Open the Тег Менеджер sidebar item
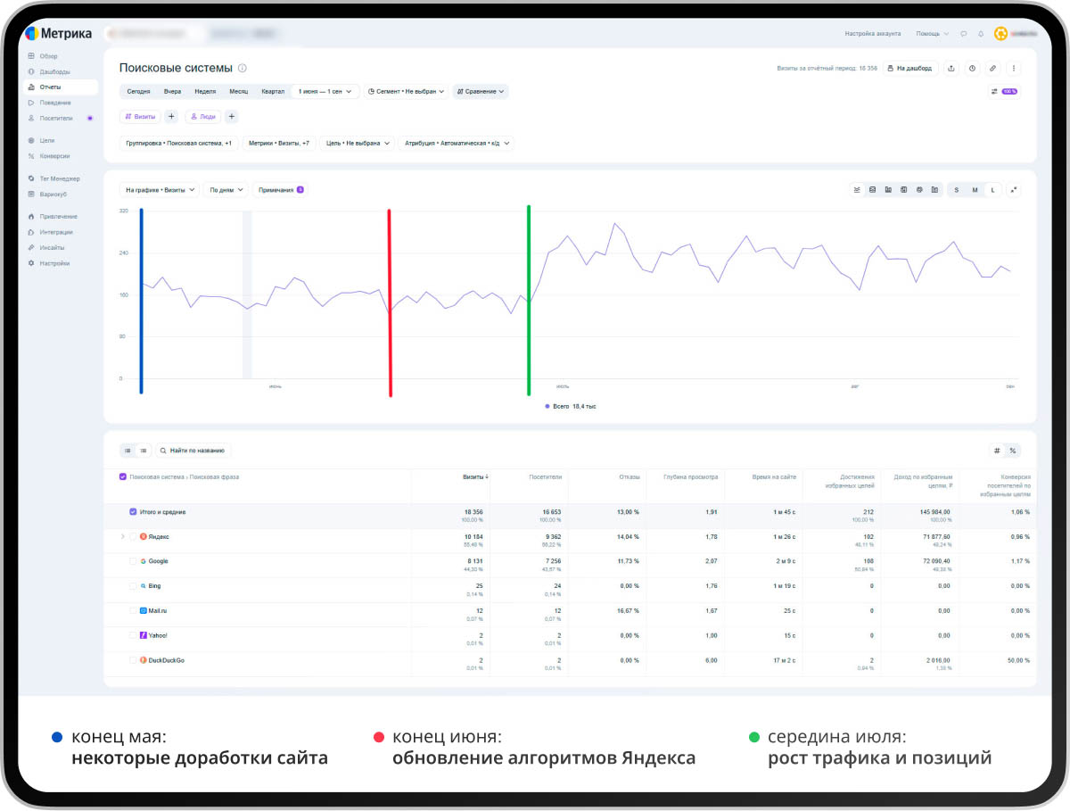 54,178
